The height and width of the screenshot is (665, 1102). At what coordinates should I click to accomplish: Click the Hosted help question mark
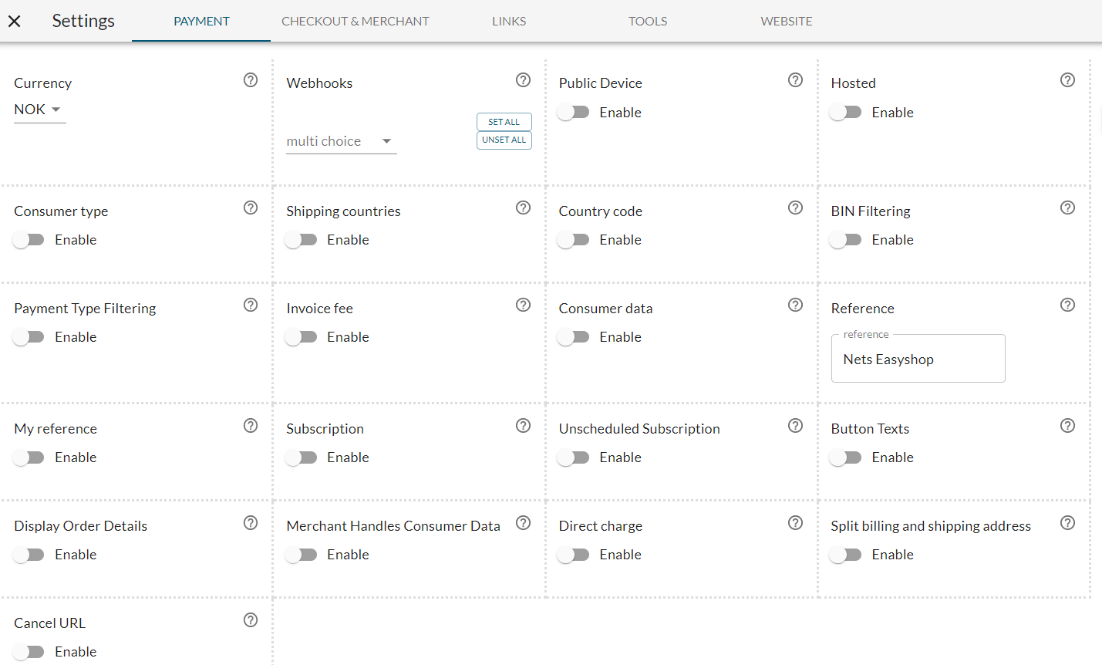1067,80
